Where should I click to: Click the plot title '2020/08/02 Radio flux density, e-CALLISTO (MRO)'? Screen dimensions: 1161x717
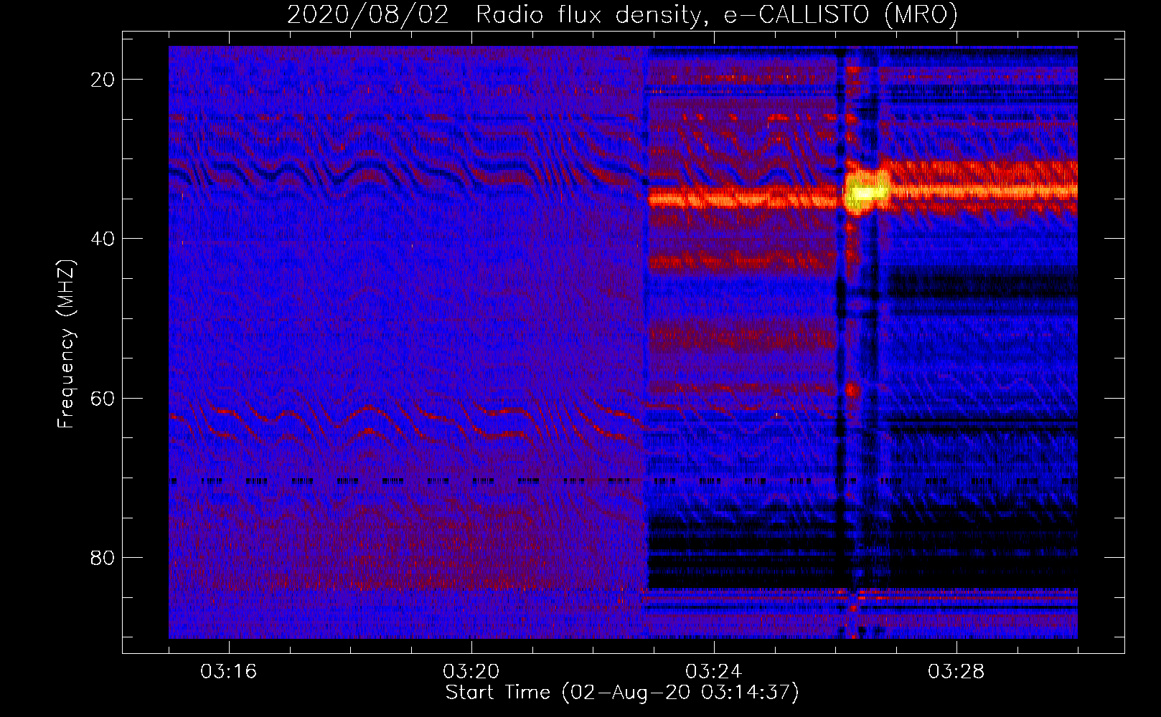coord(622,14)
